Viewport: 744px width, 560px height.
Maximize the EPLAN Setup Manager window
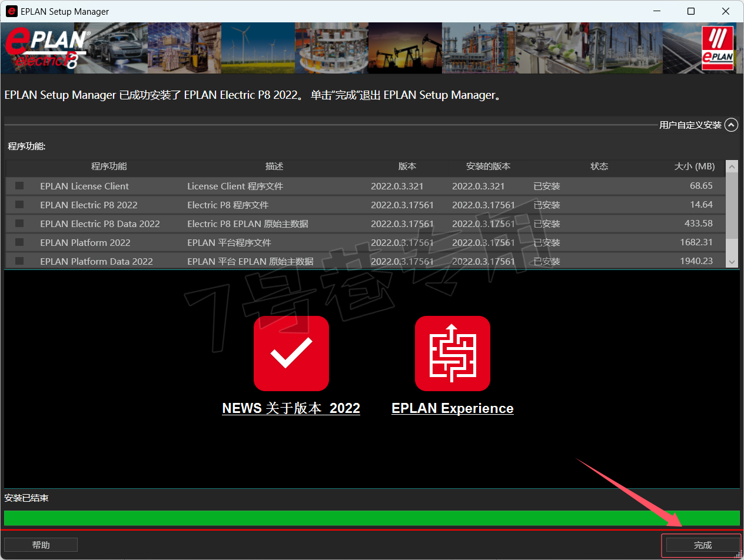pyautogui.click(x=691, y=11)
